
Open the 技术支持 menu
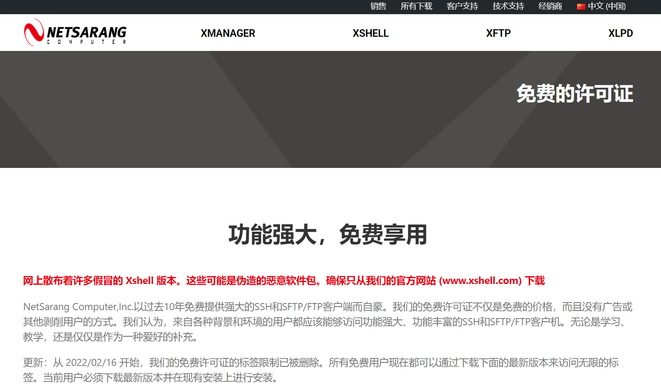click(508, 6)
